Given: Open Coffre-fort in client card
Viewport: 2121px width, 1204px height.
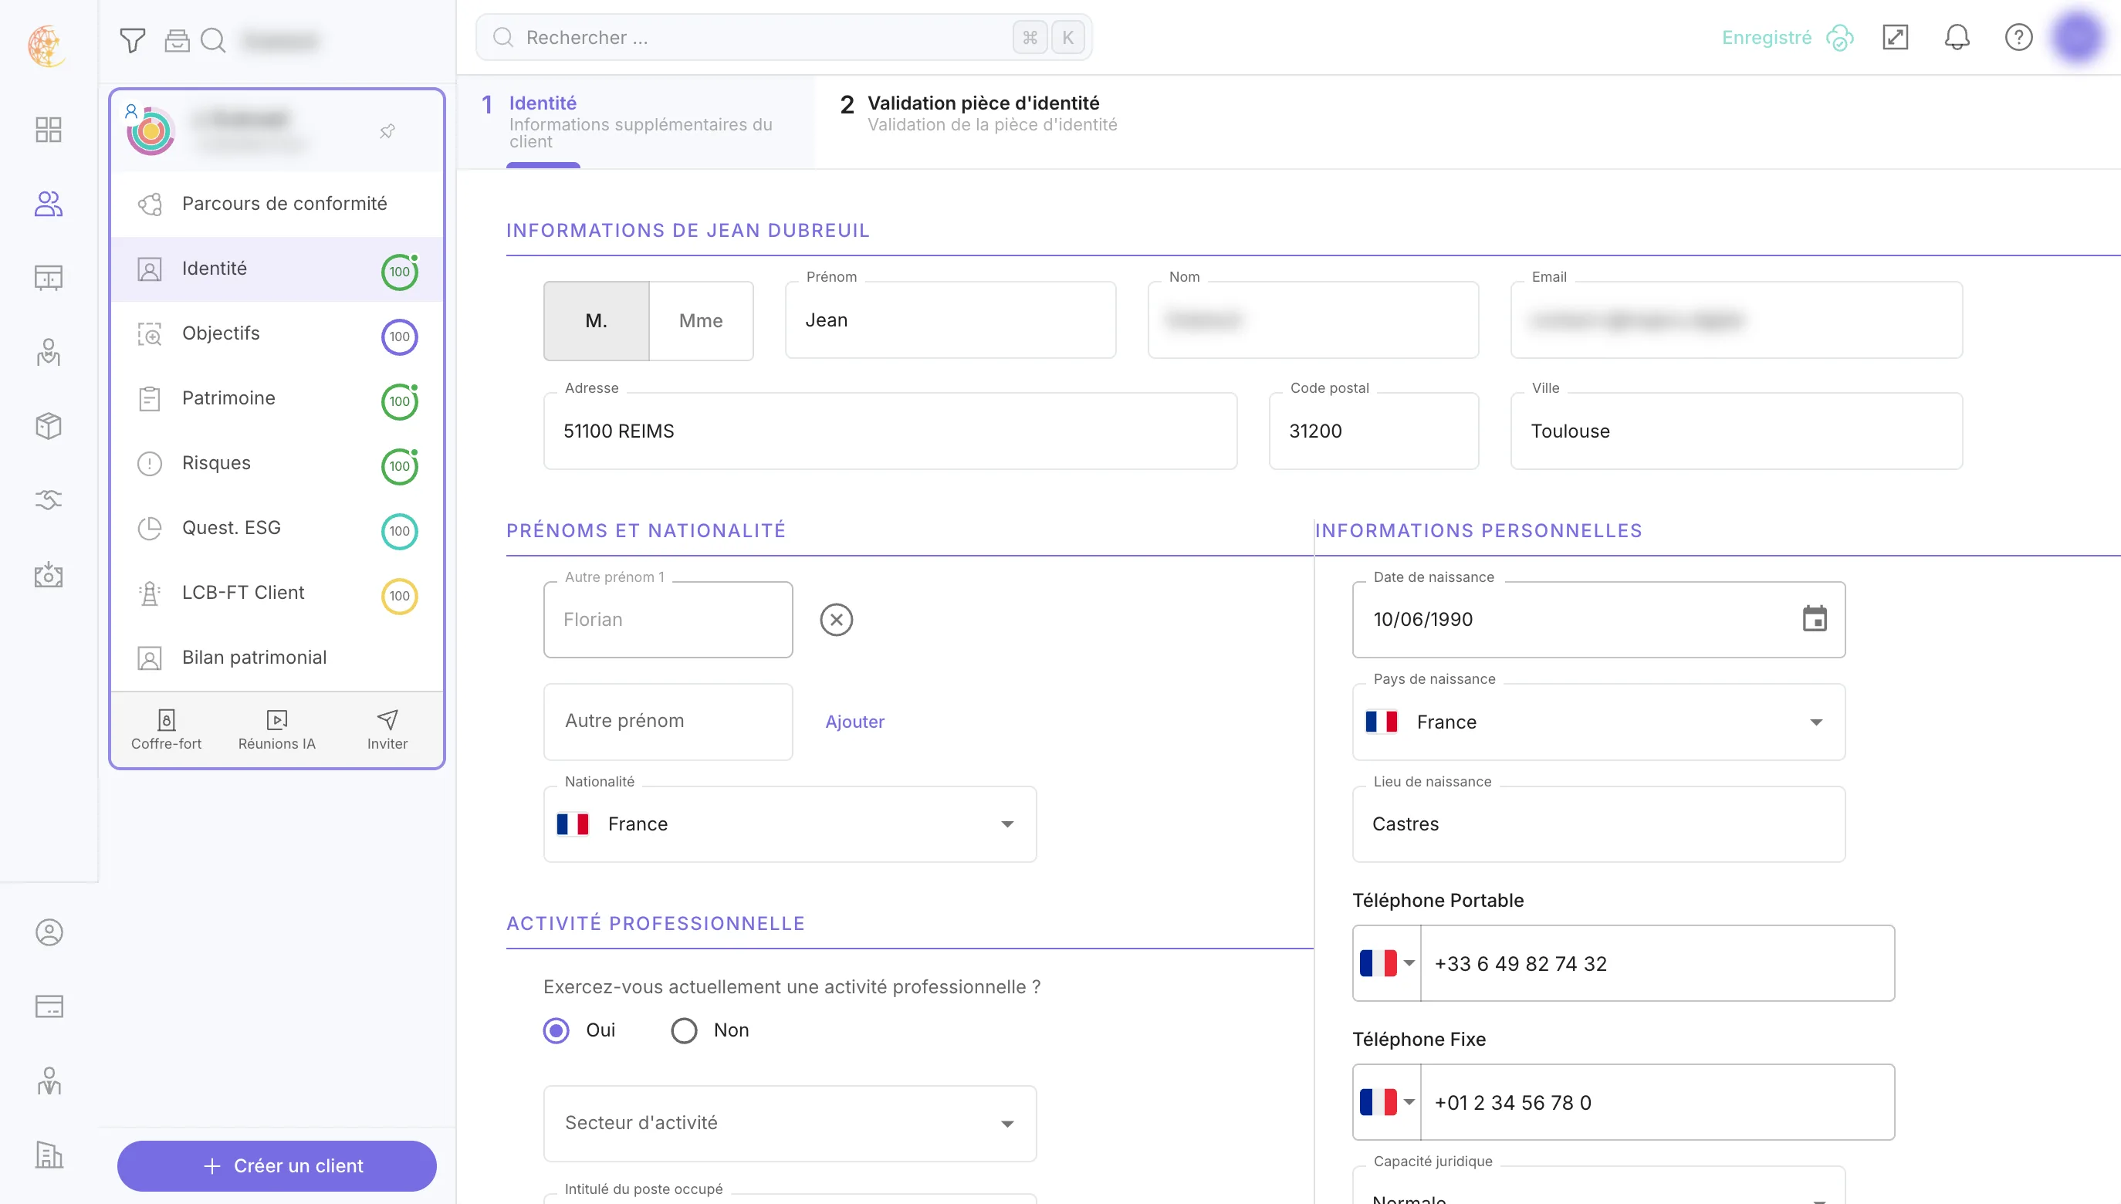Looking at the screenshot, I should [x=166, y=729].
